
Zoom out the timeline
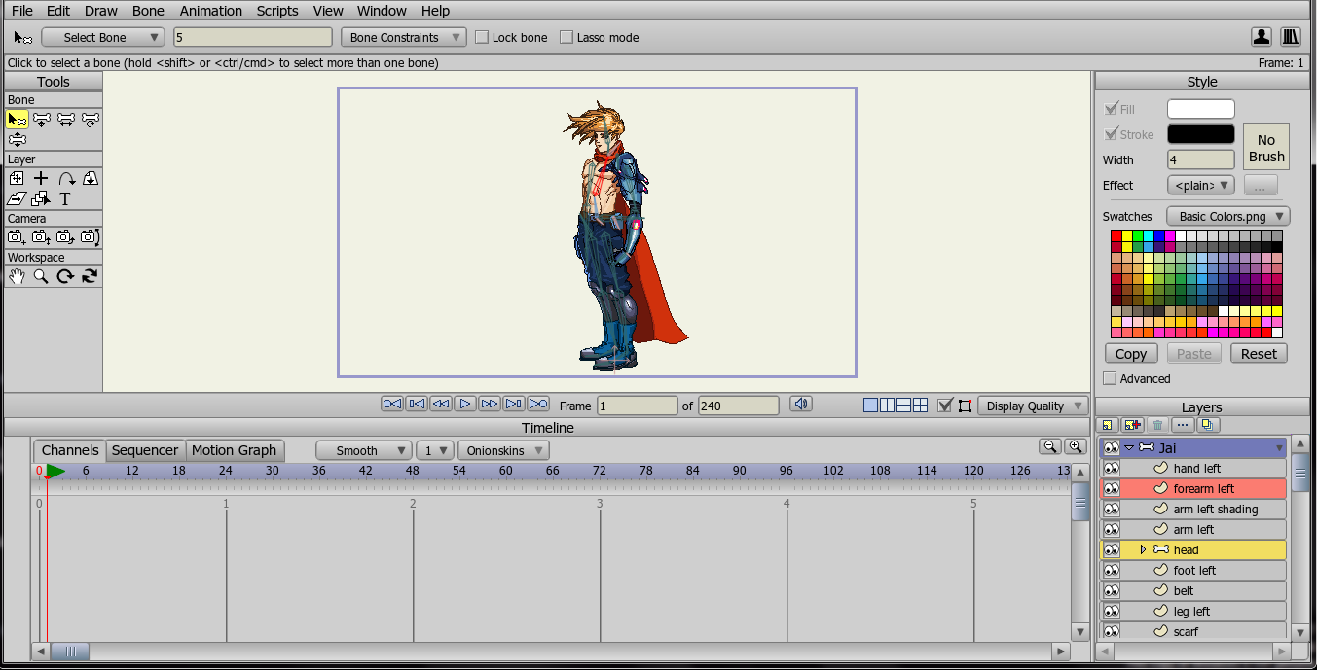(1050, 446)
